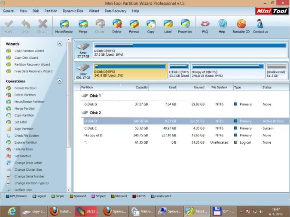Collapse the Operations section
This screenshot has width=290, height=217.
[60, 81]
